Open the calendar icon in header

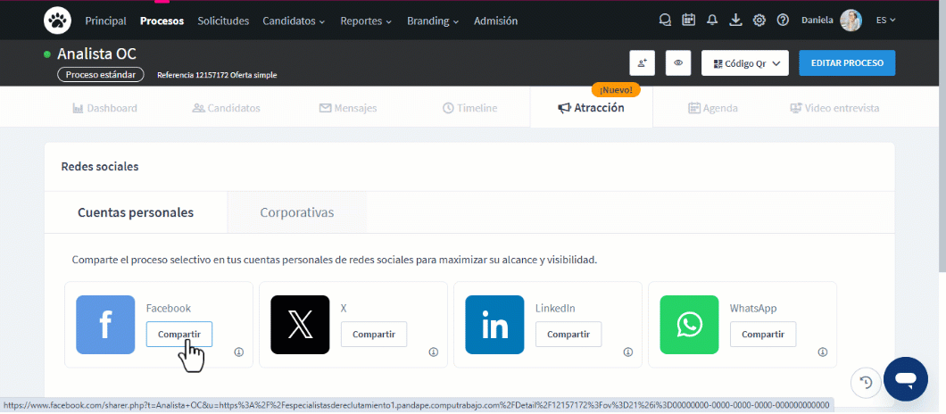(688, 20)
